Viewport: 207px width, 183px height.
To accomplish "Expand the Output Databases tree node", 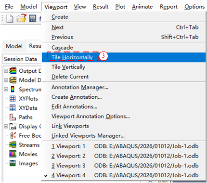I will point(6,71).
